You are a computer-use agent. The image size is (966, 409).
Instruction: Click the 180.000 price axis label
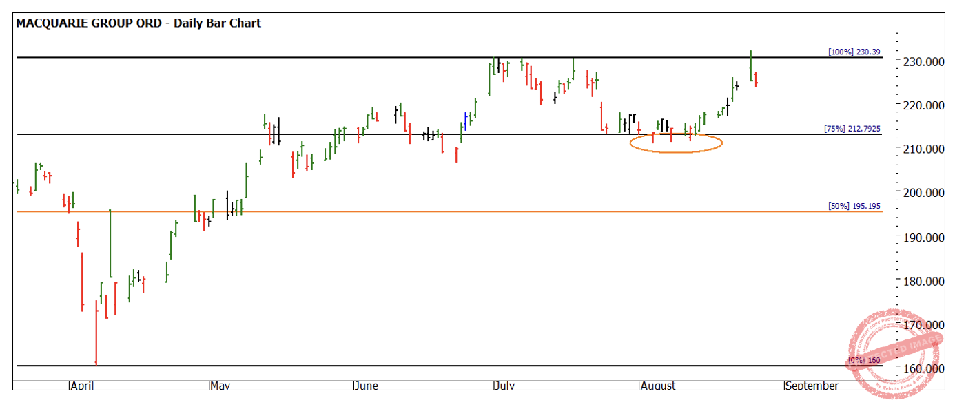tap(923, 281)
